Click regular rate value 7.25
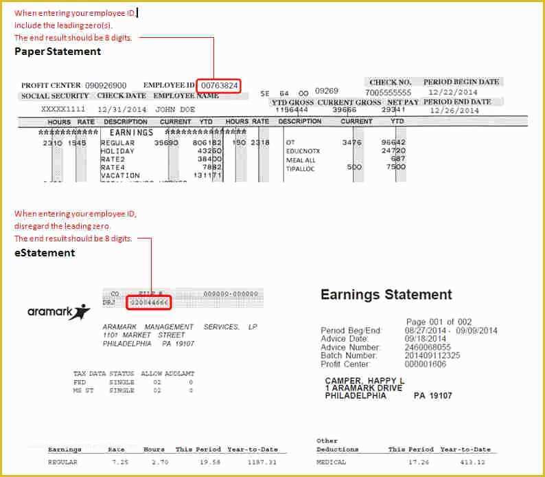 (x=120, y=463)
